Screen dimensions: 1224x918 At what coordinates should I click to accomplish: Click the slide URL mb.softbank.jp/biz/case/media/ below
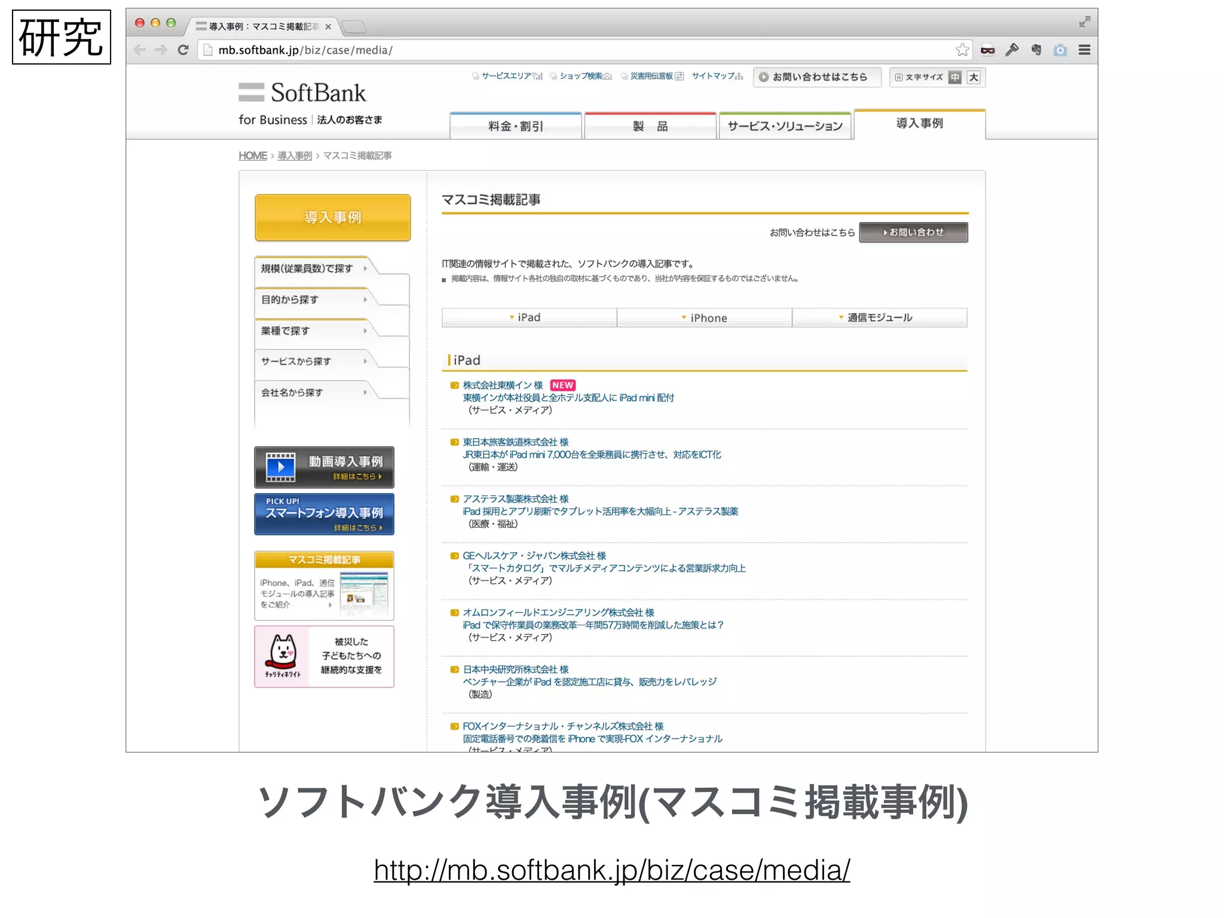pos(612,870)
